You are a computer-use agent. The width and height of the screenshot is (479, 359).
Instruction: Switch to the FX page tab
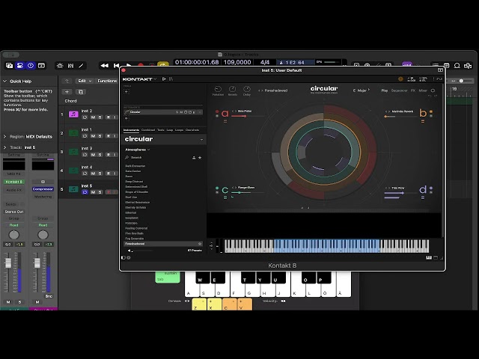(x=413, y=90)
